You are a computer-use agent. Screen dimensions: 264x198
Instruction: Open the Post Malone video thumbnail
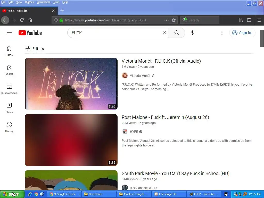[x=71, y=140]
